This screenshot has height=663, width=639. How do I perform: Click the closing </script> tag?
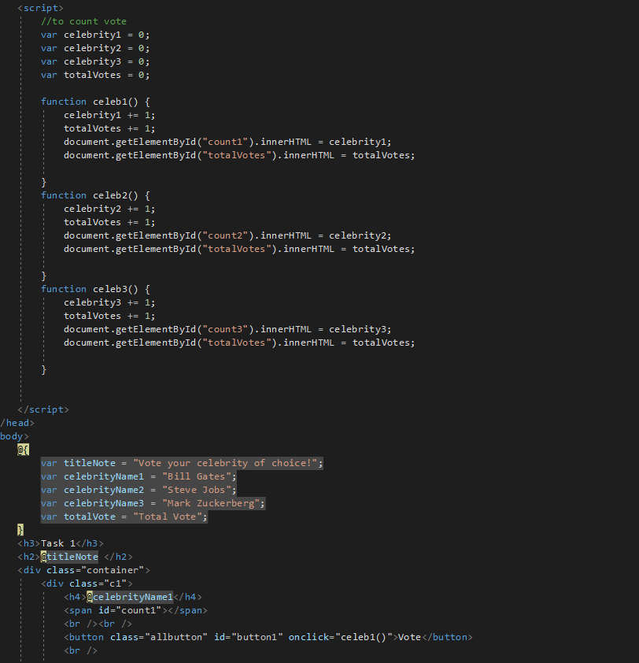(43, 409)
